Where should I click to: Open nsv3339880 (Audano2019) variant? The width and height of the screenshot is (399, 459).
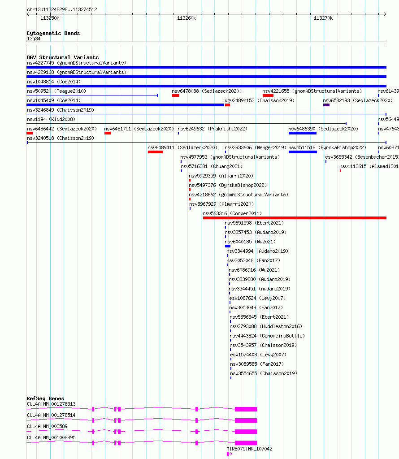(260, 279)
